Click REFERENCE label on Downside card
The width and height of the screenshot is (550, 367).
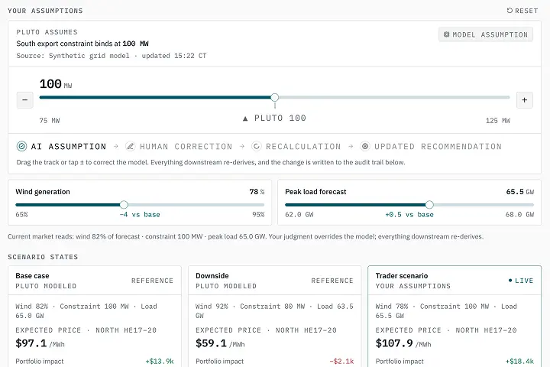[332, 281]
